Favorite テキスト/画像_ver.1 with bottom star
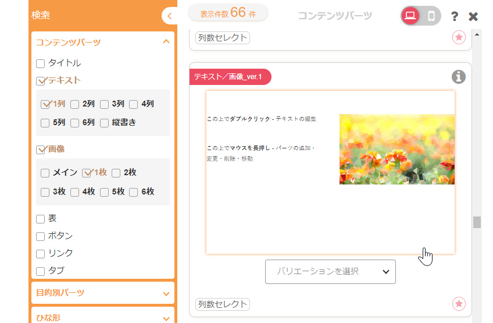This screenshot has width=493, height=323. [459, 304]
